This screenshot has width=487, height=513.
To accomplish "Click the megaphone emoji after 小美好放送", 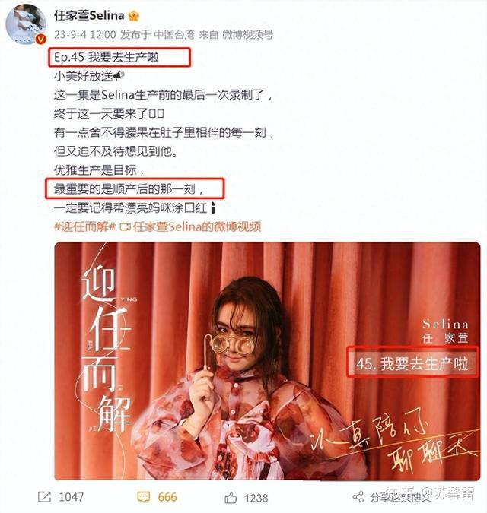I will tap(119, 75).
